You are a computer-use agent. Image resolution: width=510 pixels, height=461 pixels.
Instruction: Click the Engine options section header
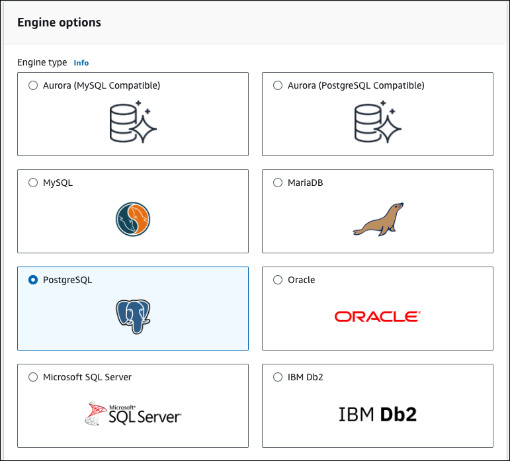pyautogui.click(x=59, y=22)
